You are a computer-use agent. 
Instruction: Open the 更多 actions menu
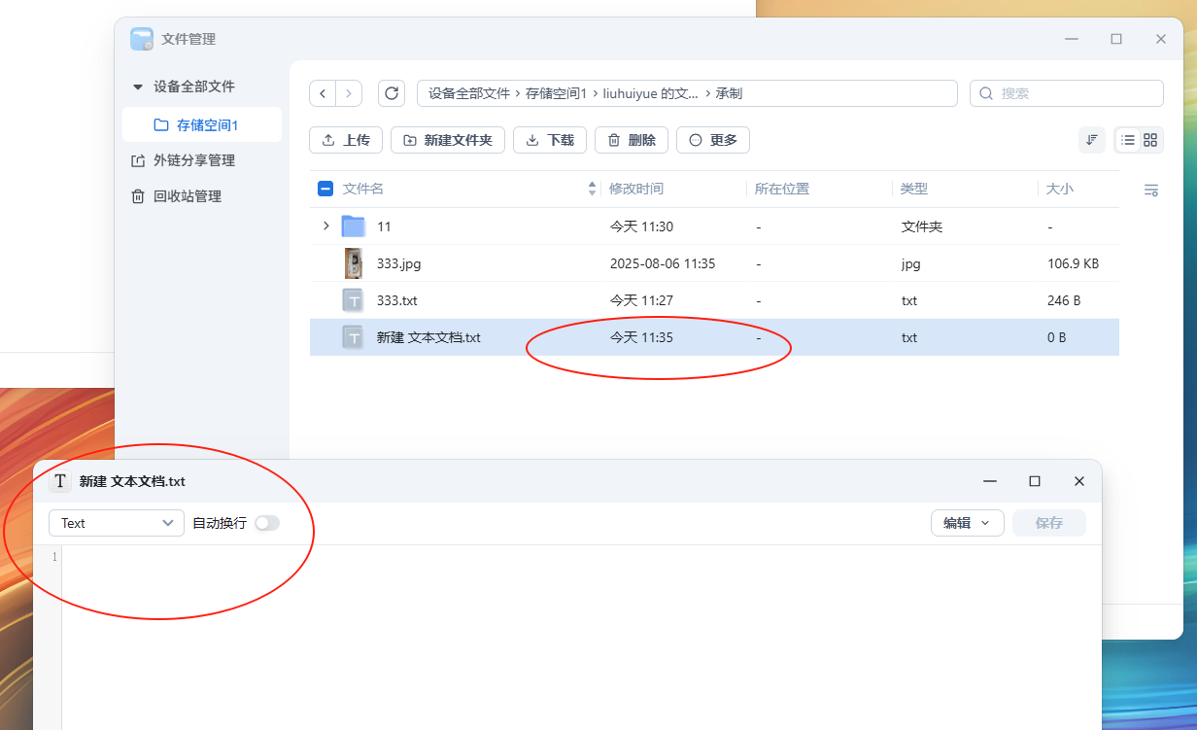(x=713, y=140)
